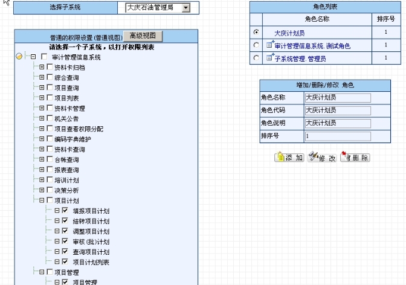Click the minus icon beside 填报项目计划
The height and width of the screenshot is (285, 406).
coord(57,211)
